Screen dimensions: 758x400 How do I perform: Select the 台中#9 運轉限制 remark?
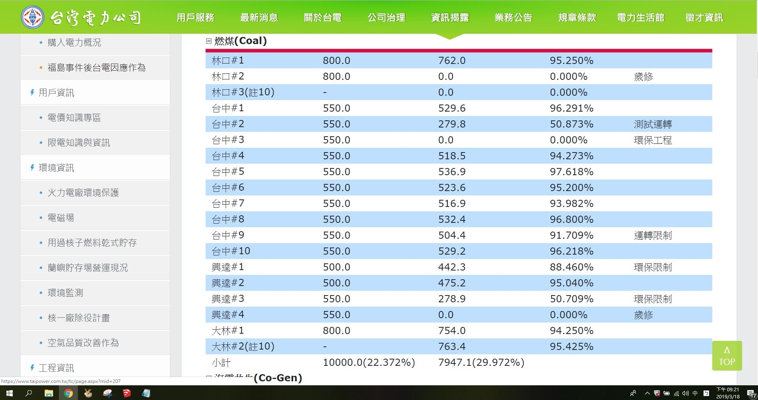[653, 236]
